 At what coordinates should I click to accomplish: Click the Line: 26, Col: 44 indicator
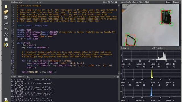tap(110, 2)
